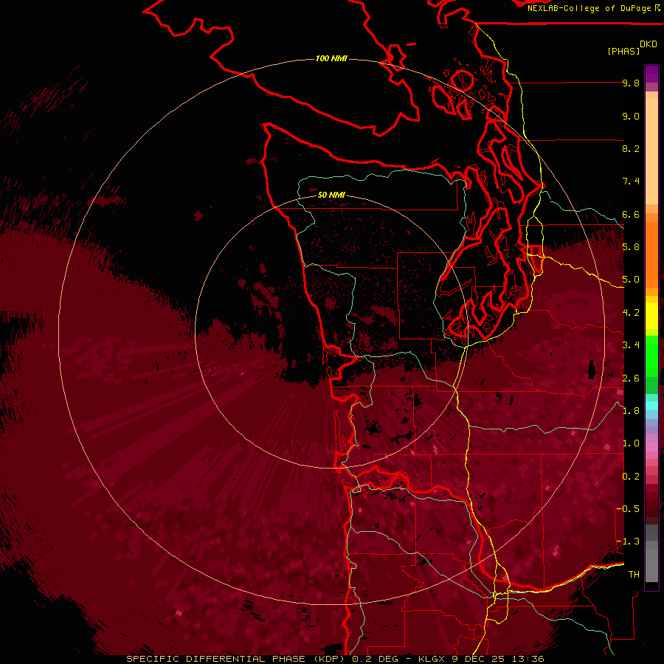
Task: Click the 8.2 value on color scale
Action: [x=631, y=148]
